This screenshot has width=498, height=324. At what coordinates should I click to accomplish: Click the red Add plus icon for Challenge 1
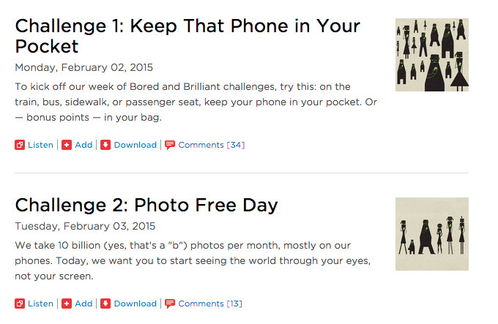(x=67, y=145)
